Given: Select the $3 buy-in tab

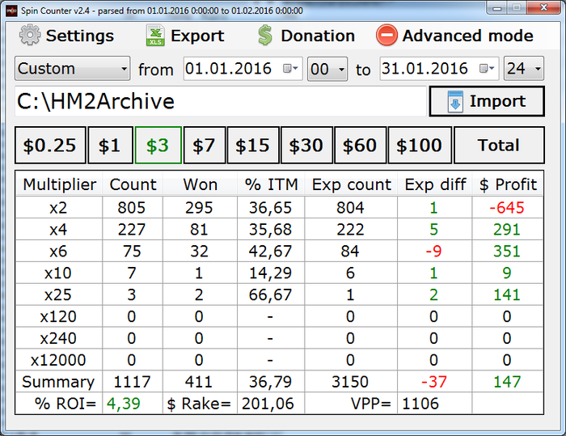Looking at the screenshot, I should click(158, 146).
